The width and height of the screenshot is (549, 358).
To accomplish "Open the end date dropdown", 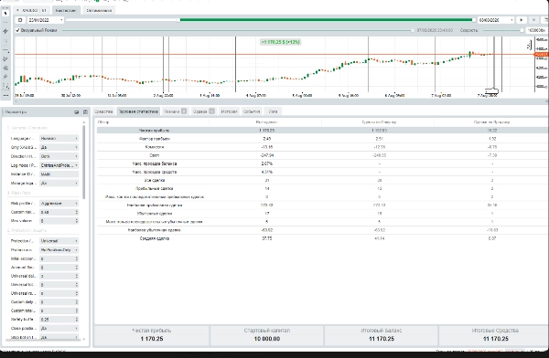I will coord(511,20).
